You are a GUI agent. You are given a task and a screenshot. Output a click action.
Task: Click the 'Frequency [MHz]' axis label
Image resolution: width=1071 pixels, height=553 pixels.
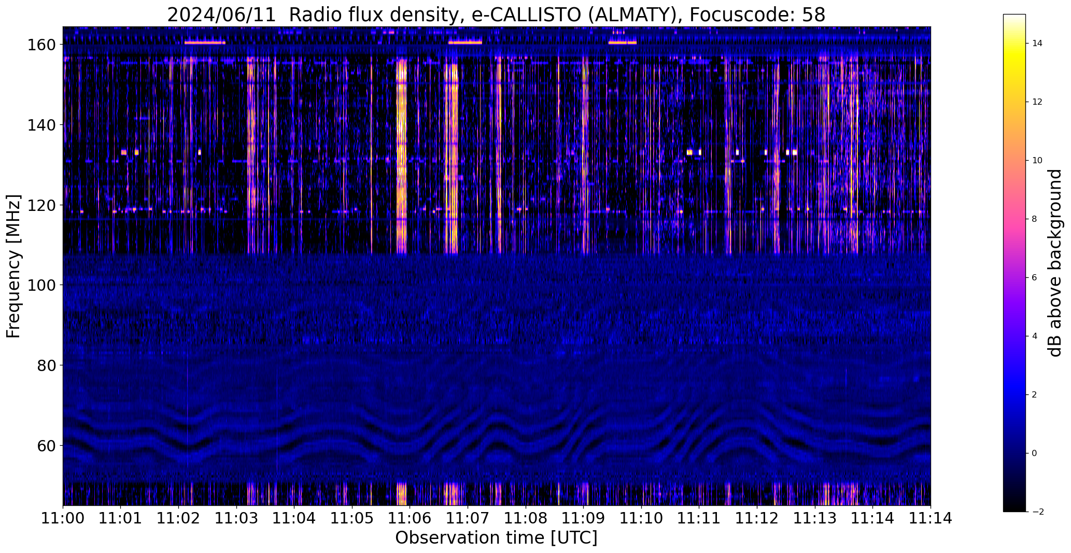click(x=13, y=266)
